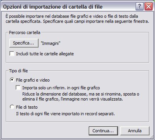
Task: Click the Riduce la dimensione del database description
Action: pyautogui.click(x=81, y=96)
